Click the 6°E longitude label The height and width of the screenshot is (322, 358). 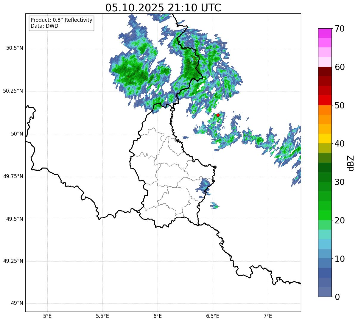[158, 316]
